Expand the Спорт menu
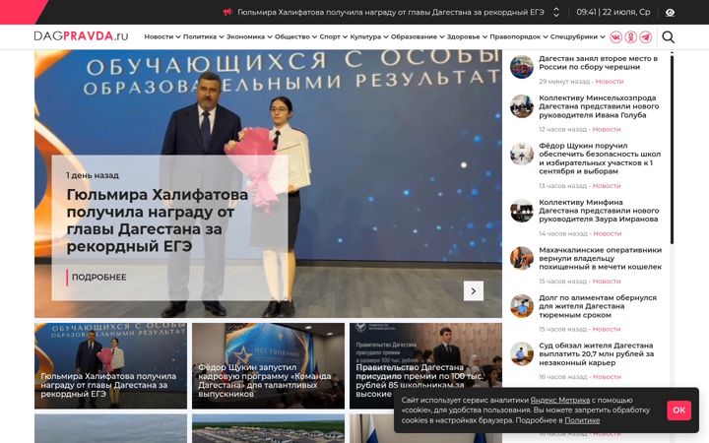Viewport: 709px width, 443px height. coord(333,37)
